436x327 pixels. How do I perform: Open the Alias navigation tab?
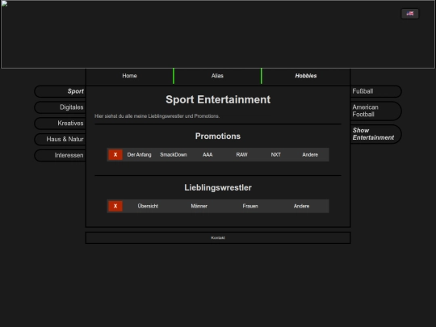pos(217,76)
